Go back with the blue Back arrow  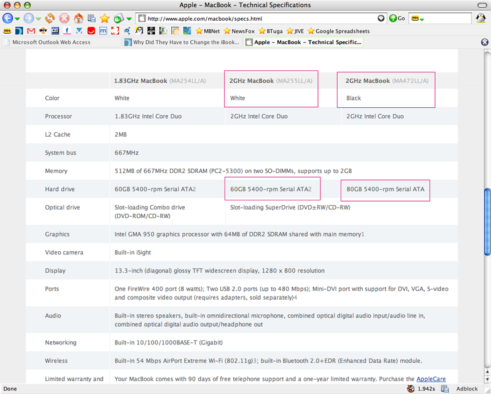pyautogui.click(x=7, y=18)
